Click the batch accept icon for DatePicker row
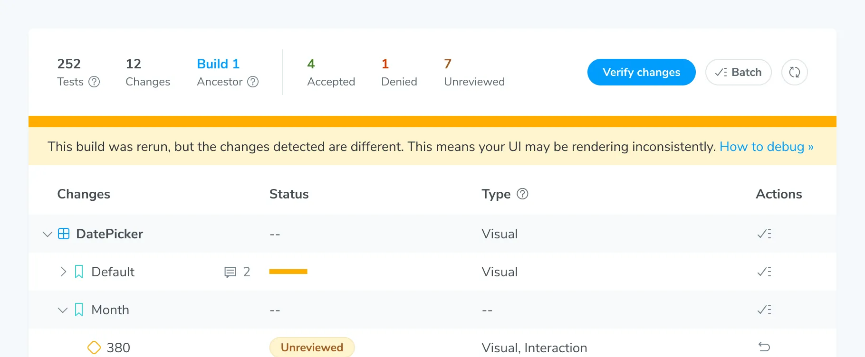Screen dimensions: 865x357 (x=764, y=234)
